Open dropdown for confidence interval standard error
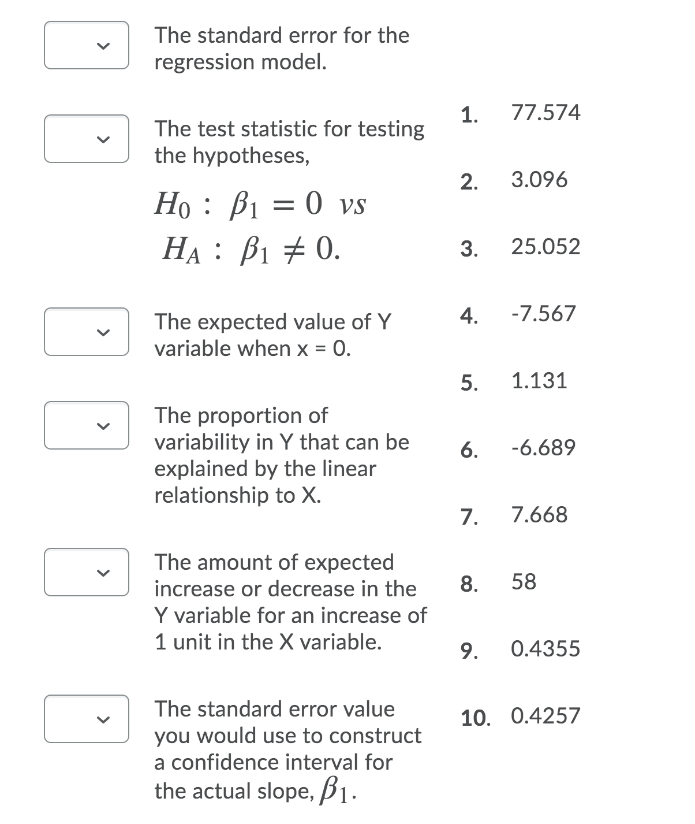The height and width of the screenshot is (824, 695). 87,719
